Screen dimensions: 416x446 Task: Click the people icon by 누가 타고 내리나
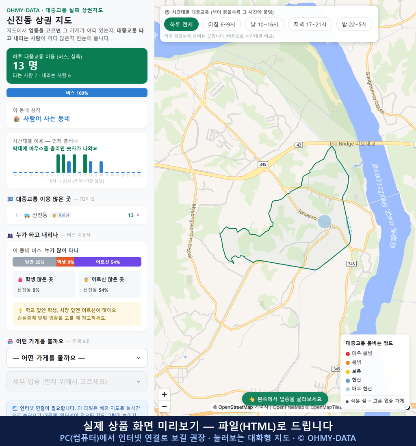10,235
